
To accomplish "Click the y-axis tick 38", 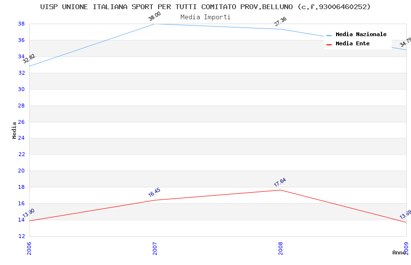I will point(21,24).
